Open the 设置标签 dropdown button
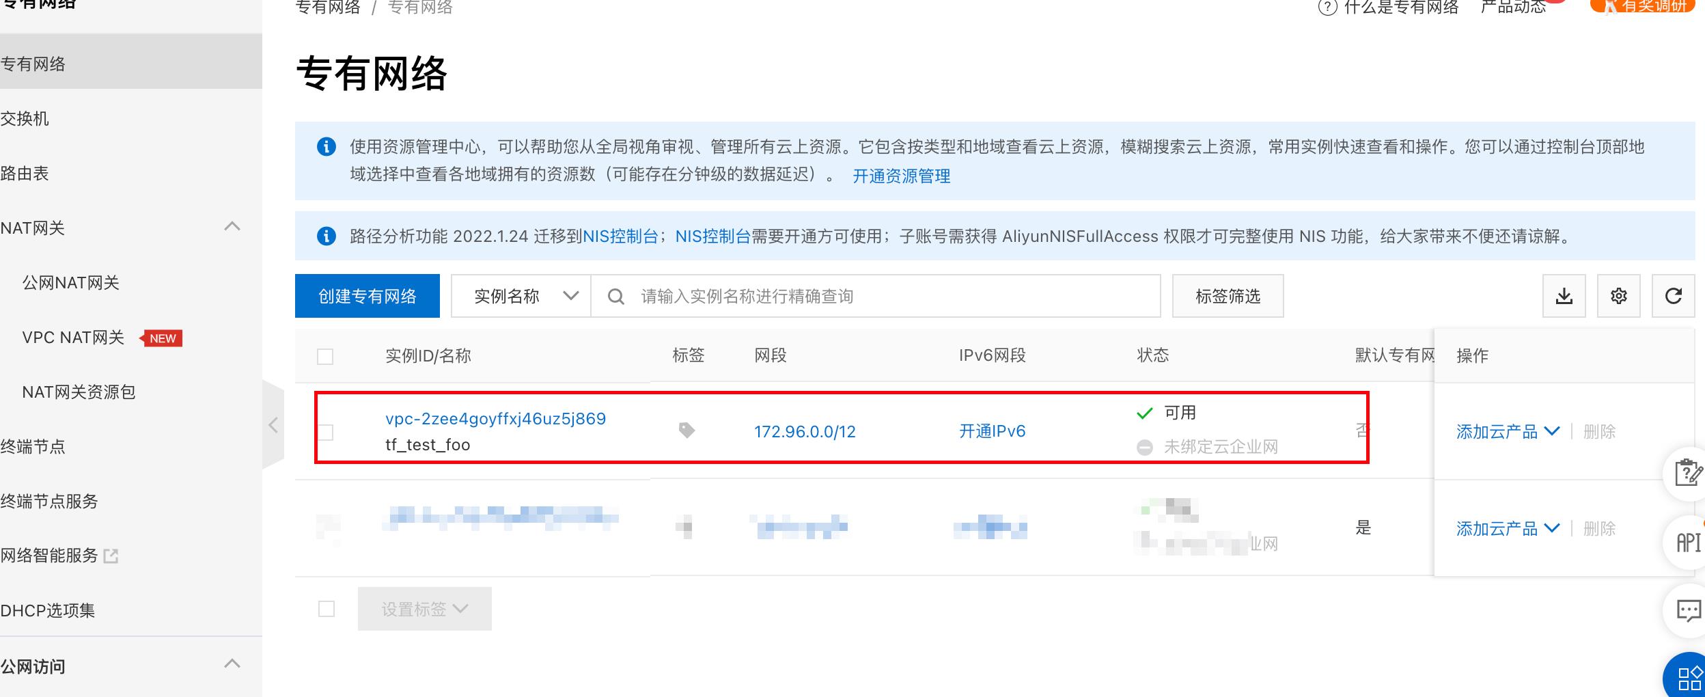Viewport: 1705px width, 697px height. (425, 609)
